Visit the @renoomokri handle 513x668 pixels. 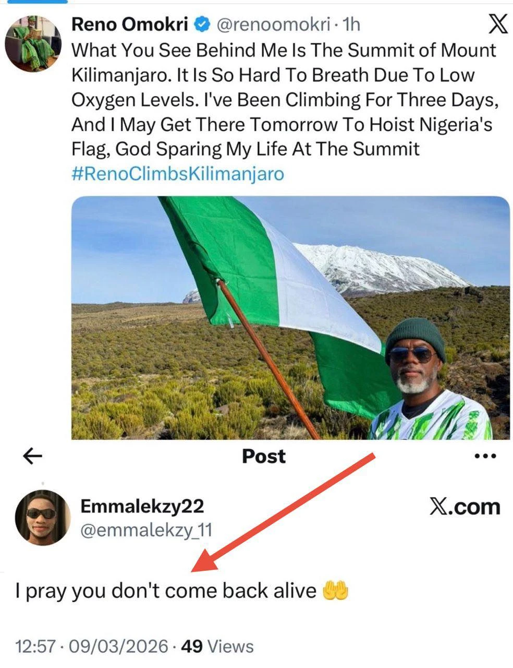click(x=273, y=24)
